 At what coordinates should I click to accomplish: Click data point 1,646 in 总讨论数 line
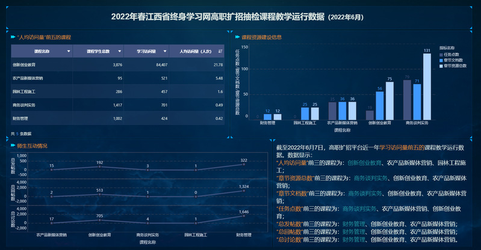pyautogui.click(x=244, y=216)
